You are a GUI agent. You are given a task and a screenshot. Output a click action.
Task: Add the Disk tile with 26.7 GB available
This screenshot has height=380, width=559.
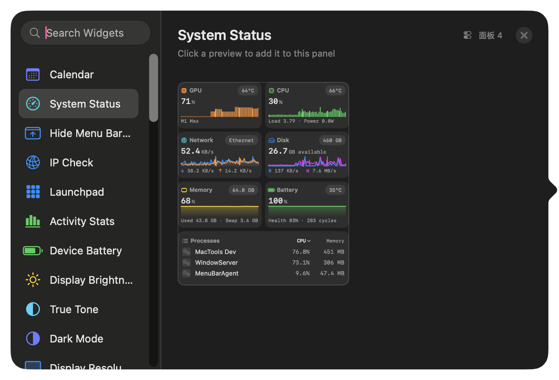pos(307,155)
